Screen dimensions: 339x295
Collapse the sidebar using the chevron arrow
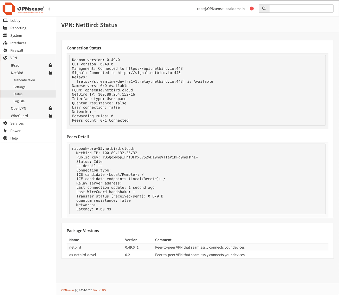49,9
